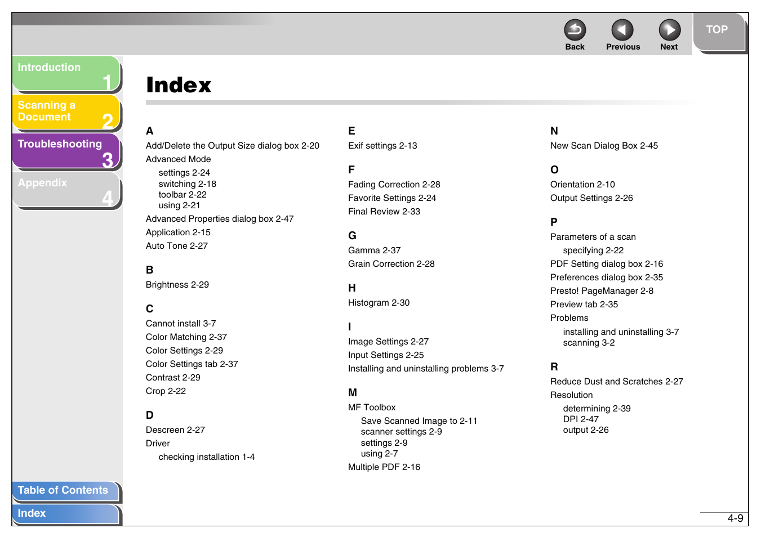Open Reduce Dust and Scratches 2-27
Image resolution: width=761 pixels, height=537 pixels.
[617, 382]
